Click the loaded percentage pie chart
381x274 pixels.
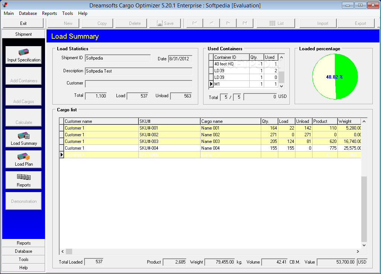335,77
